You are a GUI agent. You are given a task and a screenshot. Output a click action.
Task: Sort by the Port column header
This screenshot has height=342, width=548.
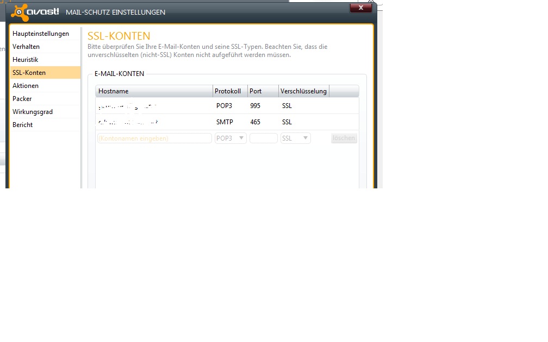[x=263, y=91]
